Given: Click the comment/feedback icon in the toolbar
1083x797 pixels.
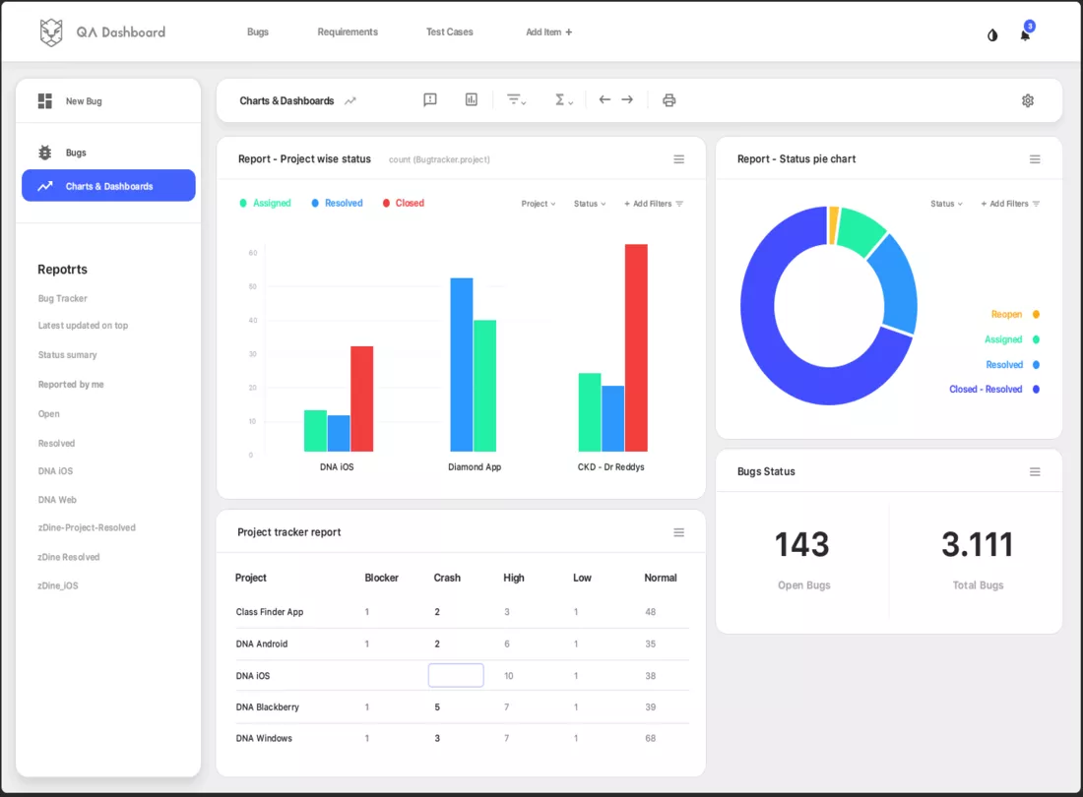Looking at the screenshot, I should [430, 99].
